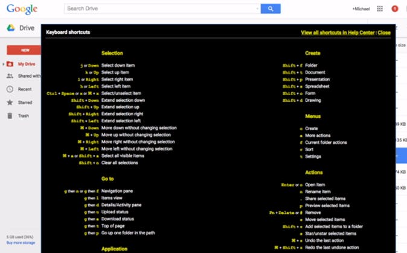
Task: Click the 'More actions' menu shortcut text
Action: (318, 136)
